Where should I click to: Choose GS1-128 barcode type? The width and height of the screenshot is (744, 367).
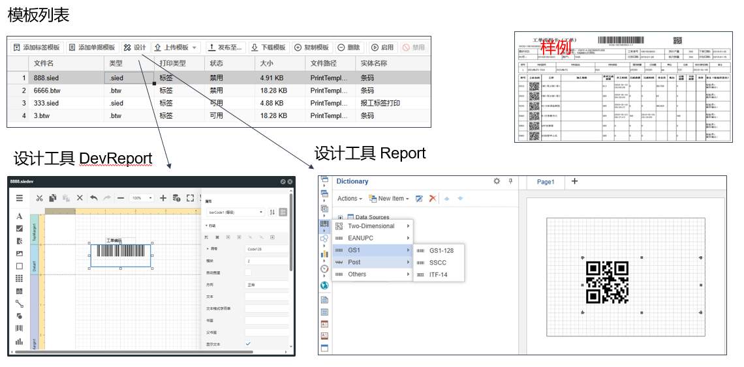click(439, 250)
